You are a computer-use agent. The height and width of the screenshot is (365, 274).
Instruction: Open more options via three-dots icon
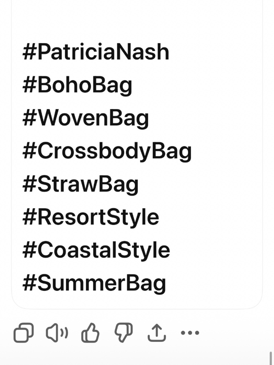190,333
